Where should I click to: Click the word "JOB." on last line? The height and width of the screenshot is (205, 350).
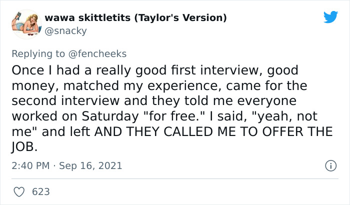(x=24, y=147)
